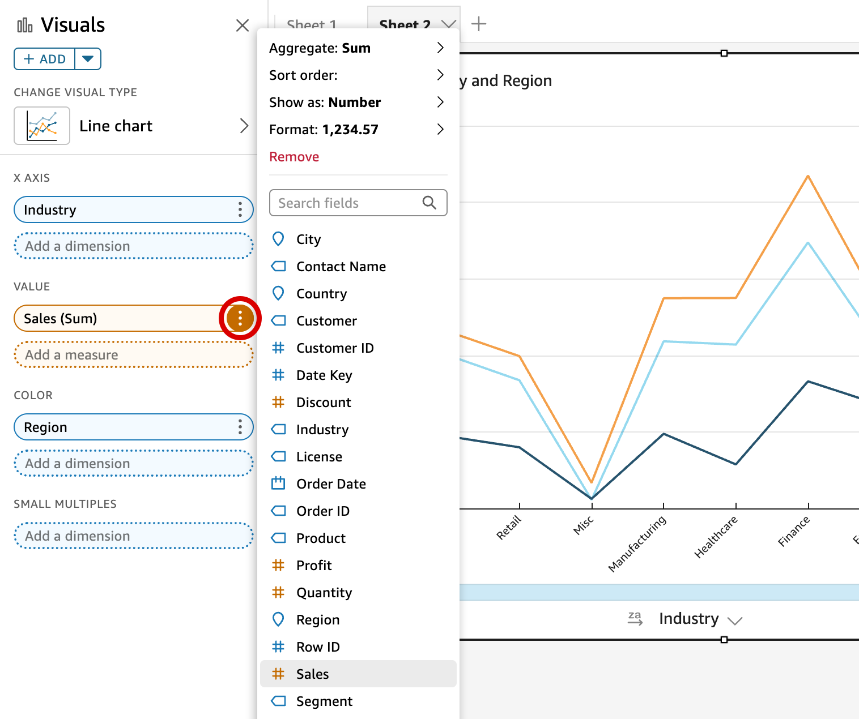Click the Industry tag icon in the field list

tap(278, 429)
